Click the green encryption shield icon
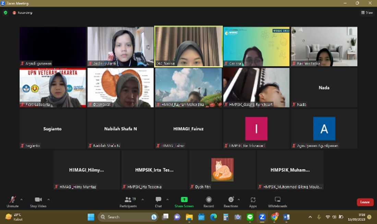This screenshot has width=377, height=224. coord(5,13)
